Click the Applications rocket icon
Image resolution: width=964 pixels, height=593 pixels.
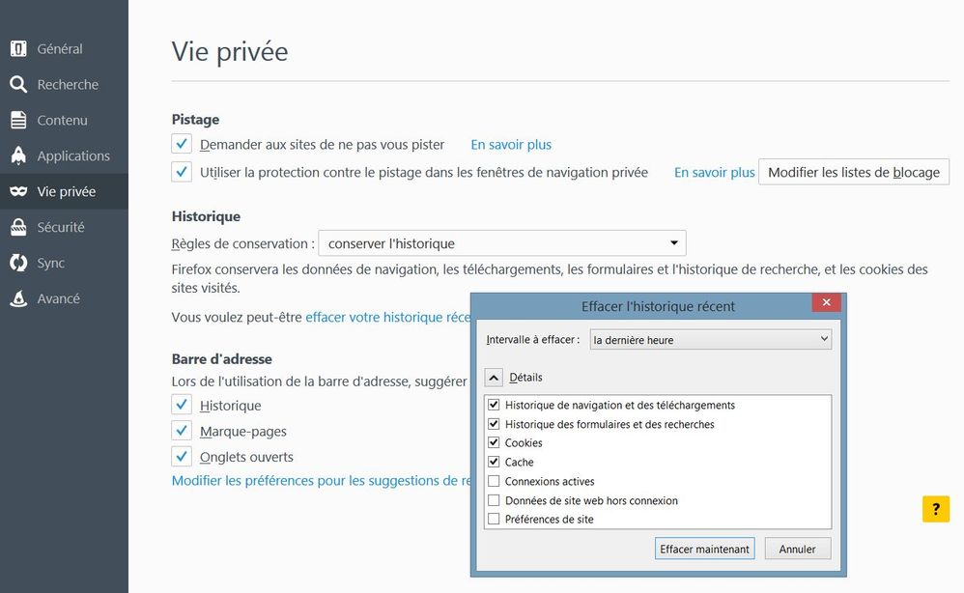pos(18,156)
